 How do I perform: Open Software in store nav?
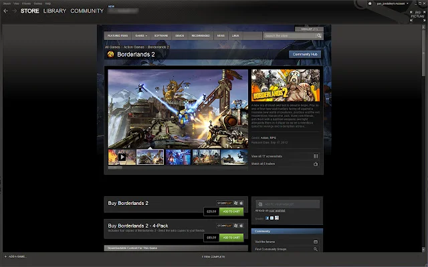161,35
